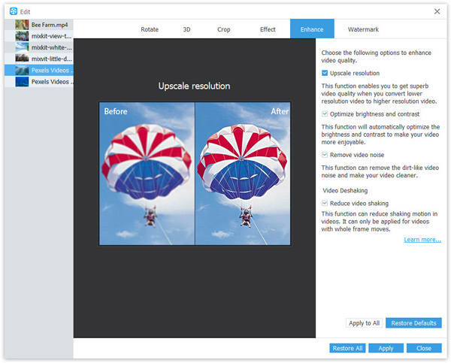This screenshot has height=363, width=451.
Task: Toggle Optimize brightness and contrast option
Action: (325, 113)
